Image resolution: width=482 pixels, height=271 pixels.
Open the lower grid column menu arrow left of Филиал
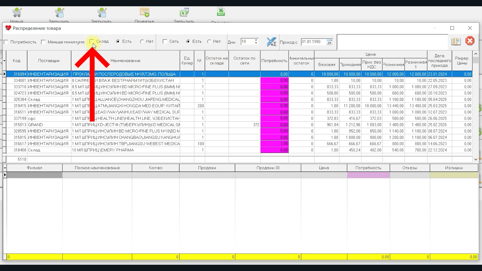[5, 168]
